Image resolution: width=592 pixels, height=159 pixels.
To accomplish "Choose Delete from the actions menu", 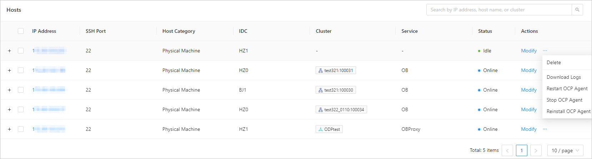I will [x=554, y=62].
